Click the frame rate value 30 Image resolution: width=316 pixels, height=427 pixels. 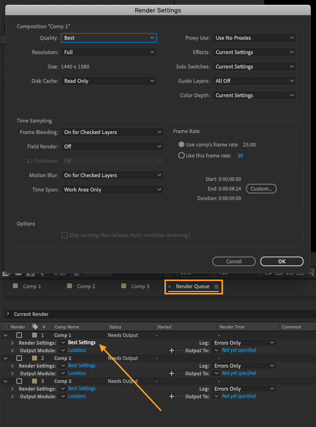click(x=240, y=156)
